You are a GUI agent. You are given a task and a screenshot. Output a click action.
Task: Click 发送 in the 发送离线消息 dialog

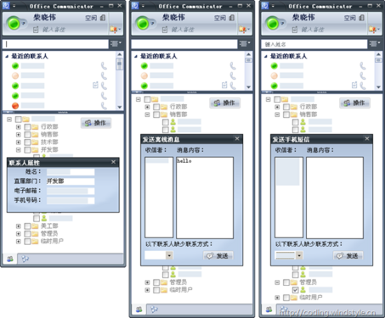[x=218, y=256]
